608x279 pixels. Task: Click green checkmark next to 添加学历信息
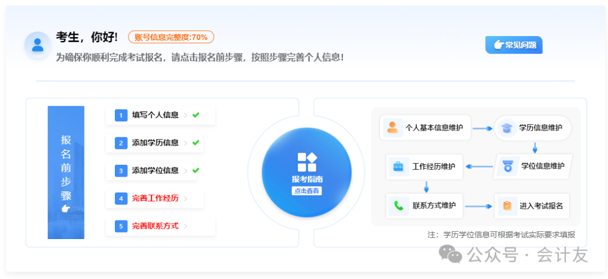(x=196, y=143)
